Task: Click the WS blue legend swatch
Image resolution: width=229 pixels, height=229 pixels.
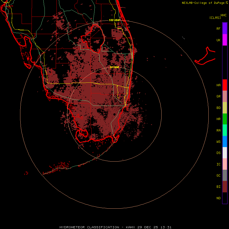Action: (x=225, y=141)
